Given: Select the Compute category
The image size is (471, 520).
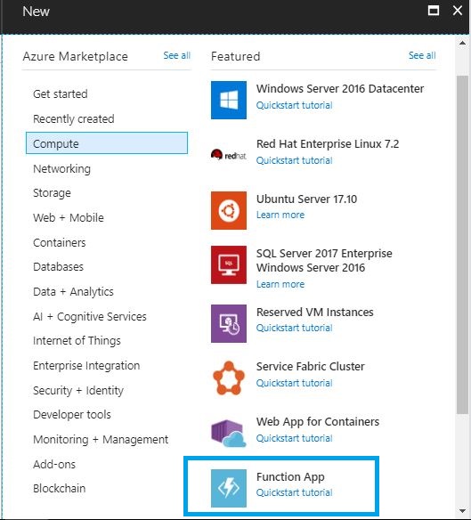Looking at the screenshot, I should point(107,143).
